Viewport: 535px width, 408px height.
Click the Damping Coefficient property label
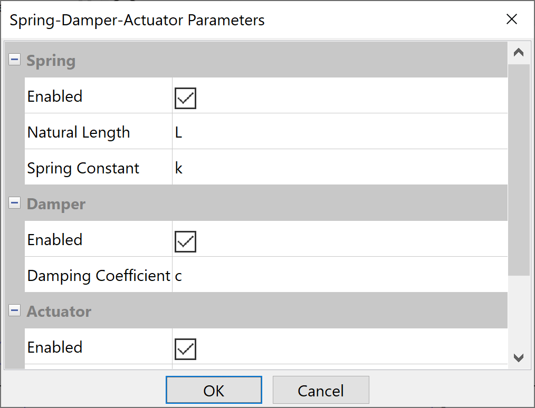coord(99,276)
